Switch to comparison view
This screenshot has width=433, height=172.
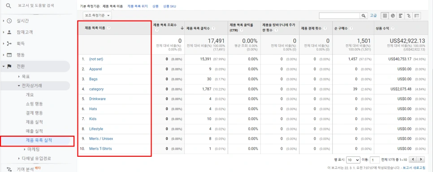(x=408, y=16)
